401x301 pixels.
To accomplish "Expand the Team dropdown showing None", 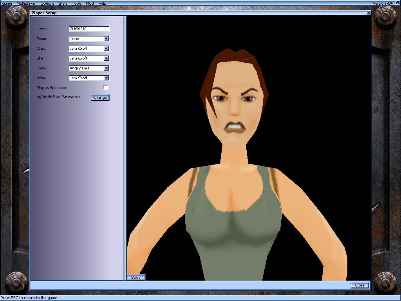I will tap(107, 38).
